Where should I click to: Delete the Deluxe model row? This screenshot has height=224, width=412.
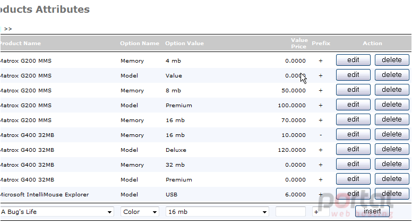click(392, 149)
